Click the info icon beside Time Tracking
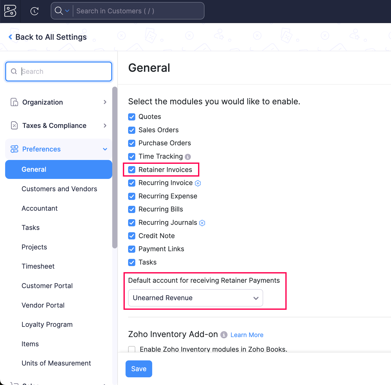Image resolution: width=391 pixels, height=385 pixels. click(x=188, y=156)
